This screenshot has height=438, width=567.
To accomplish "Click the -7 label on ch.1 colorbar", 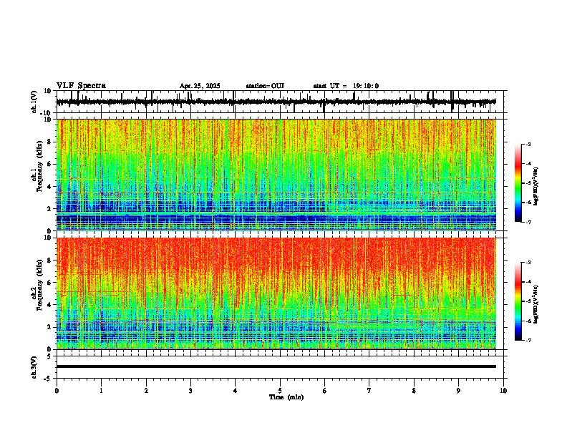I will point(528,222).
